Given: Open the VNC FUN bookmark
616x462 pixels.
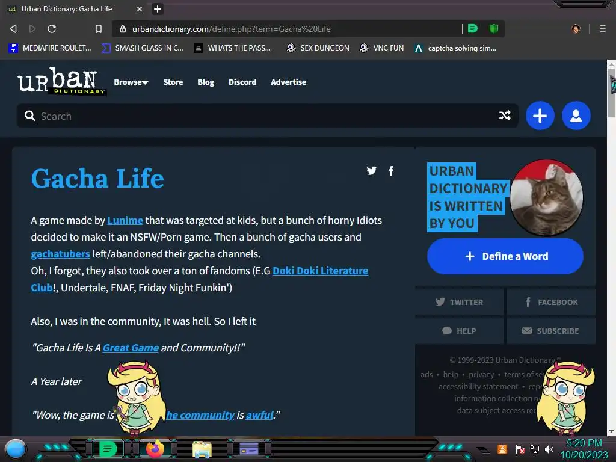Looking at the screenshot, I should click(x=382, y=48).
